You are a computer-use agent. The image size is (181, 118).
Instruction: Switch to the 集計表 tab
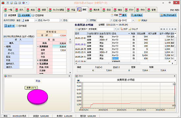(x=94, y=10)
